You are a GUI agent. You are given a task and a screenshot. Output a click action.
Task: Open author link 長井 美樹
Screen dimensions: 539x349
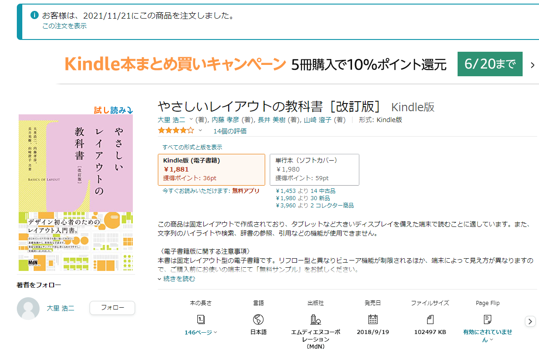tap(272, 120)
